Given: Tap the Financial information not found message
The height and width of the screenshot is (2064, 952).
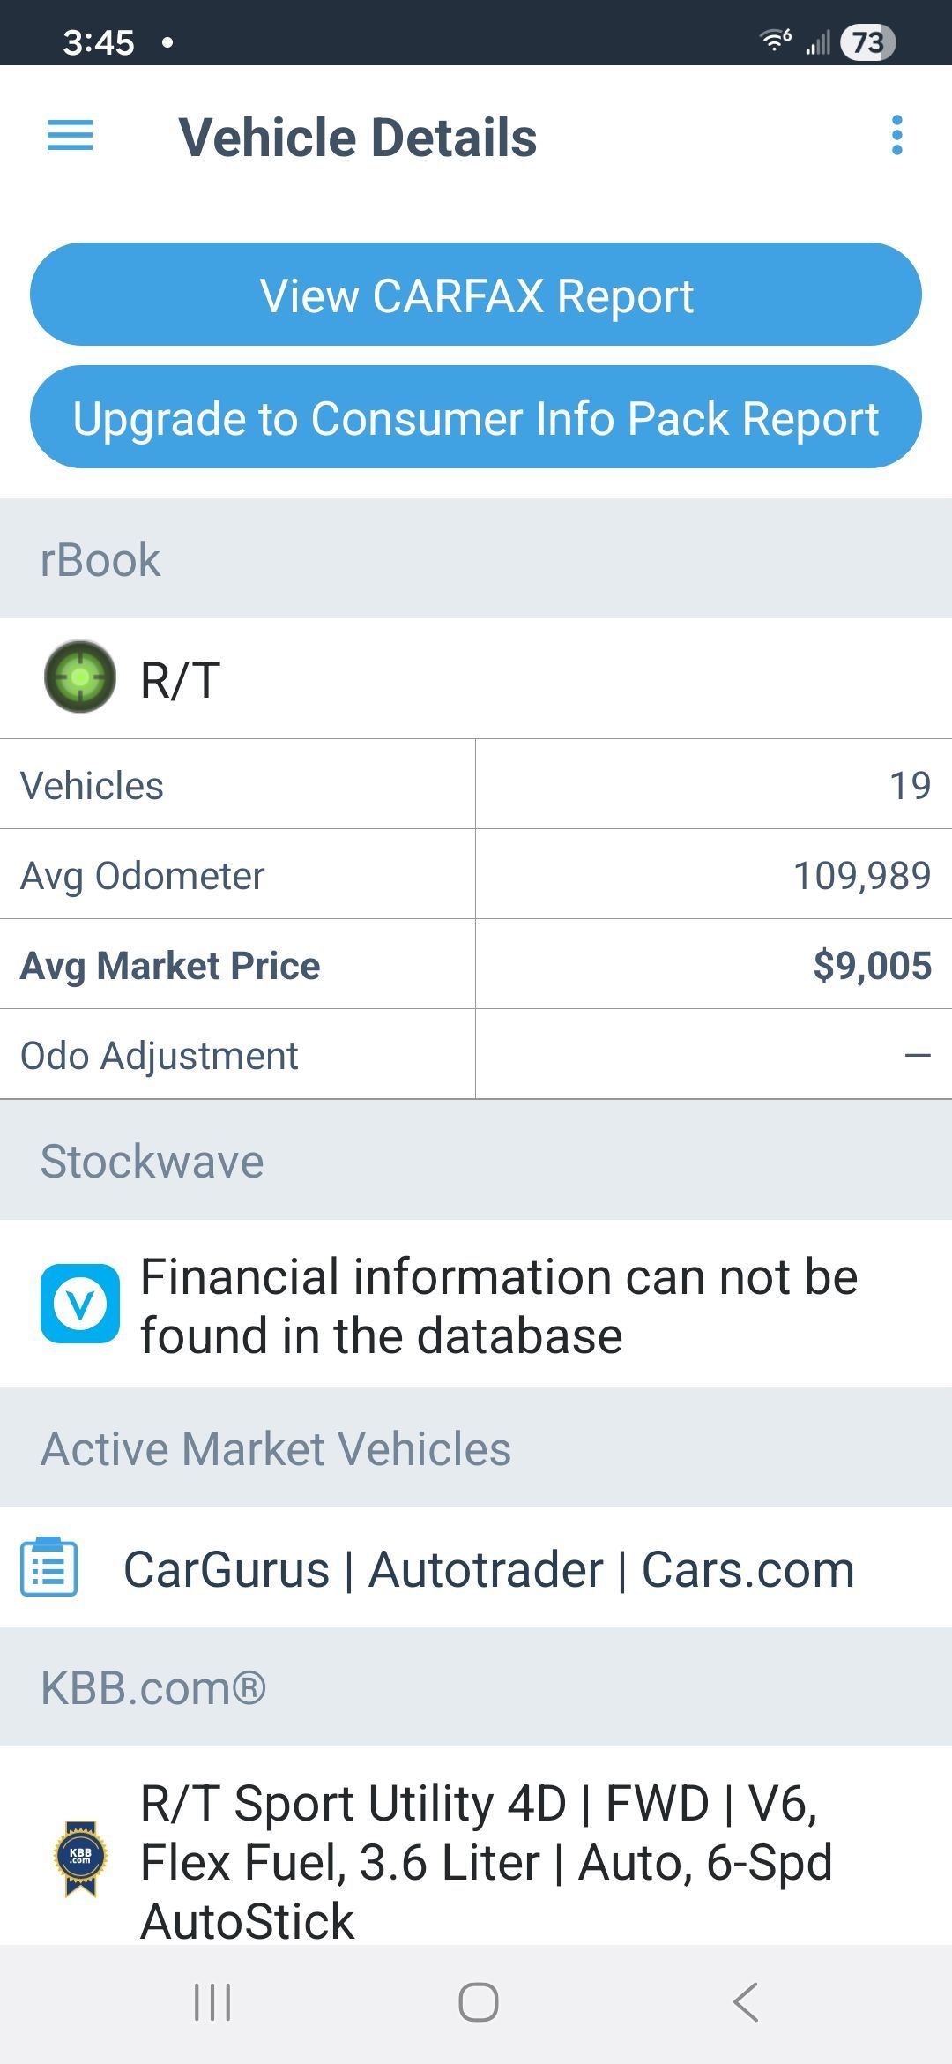Looking at the screenshot, I should coord(499,1305).
